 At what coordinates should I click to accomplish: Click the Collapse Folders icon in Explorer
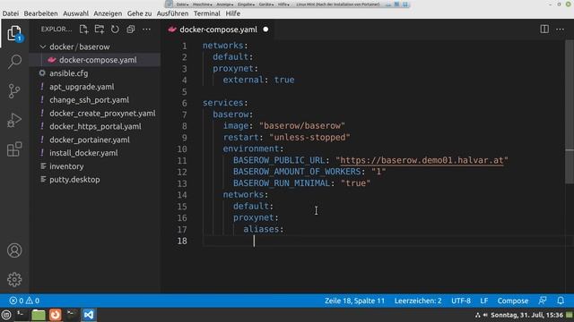pyautogui.click(x=131, y=30)
